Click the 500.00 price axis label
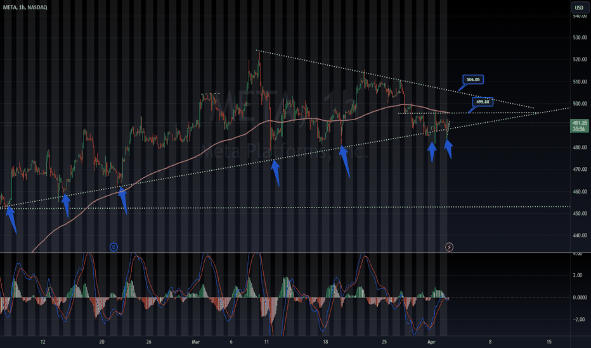 pyautogui.click(x=580, y=104)
